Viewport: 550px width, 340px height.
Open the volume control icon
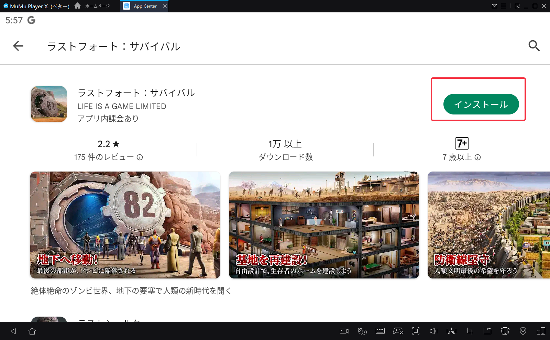click(x=434, y=331)
